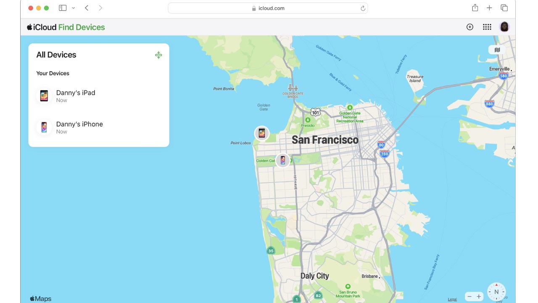Focus the icloud.com address bar
This screenshot has width=538, height=303.
coord(268,8)
